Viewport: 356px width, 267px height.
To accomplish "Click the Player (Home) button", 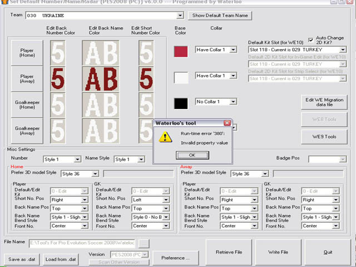I will (27, 53).
